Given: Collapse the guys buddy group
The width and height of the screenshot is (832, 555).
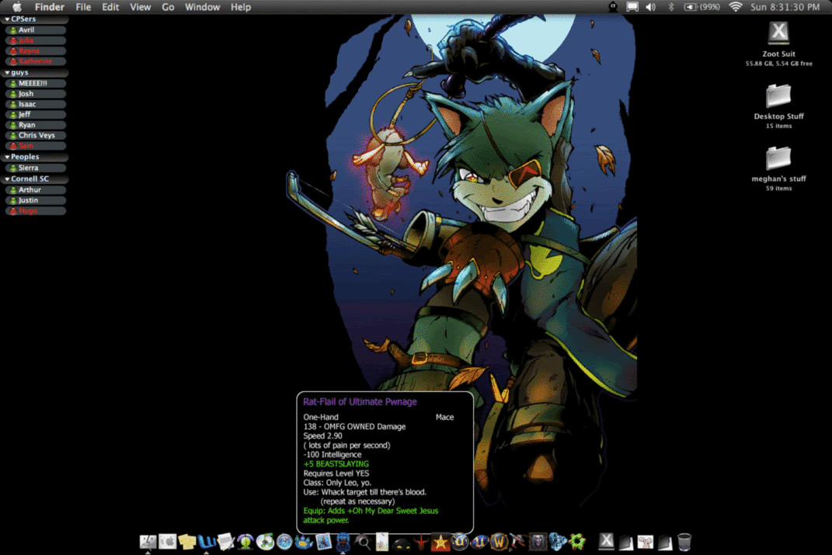Looking at the screenshot, I should 7,73.
